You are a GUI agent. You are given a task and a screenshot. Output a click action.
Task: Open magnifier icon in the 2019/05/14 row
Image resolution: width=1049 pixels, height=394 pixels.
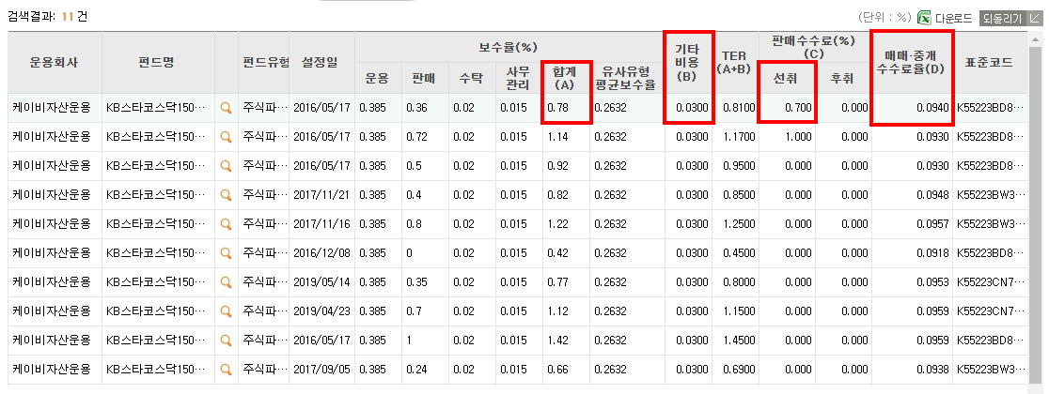point(227,281)
